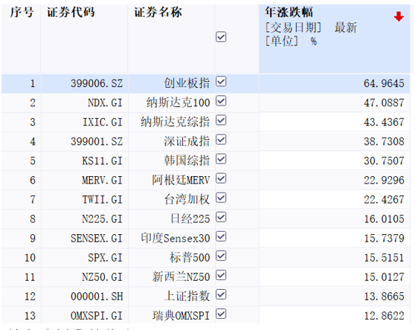Viewport: 415px width, 330px height.
Task: Click the name 印度Sensex30
Action: pyautogui.click(x=176, y=239)
